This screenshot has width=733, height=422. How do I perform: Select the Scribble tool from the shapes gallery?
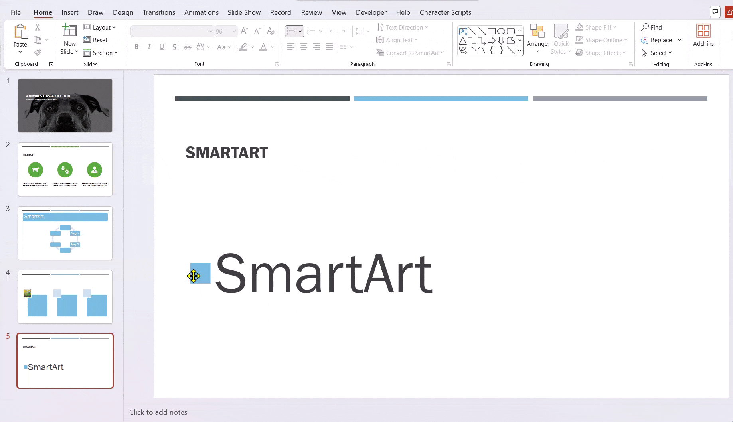(463, 51)
